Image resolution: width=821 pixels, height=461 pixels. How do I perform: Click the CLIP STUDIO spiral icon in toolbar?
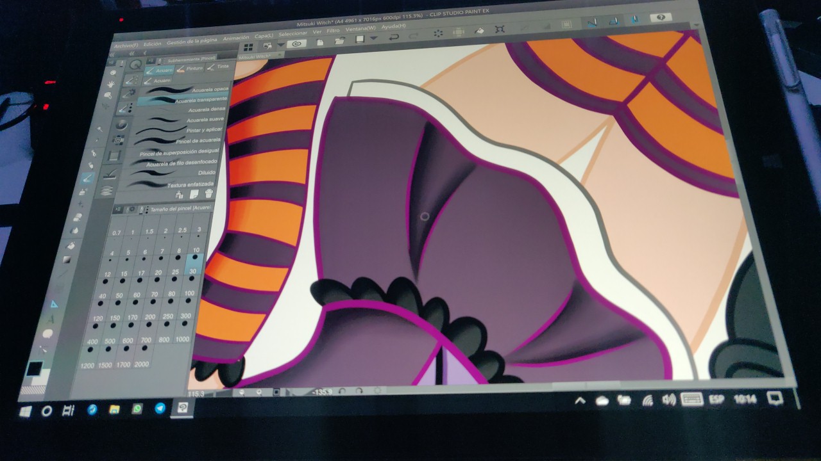pyautogui.click(x=296, y=44)
